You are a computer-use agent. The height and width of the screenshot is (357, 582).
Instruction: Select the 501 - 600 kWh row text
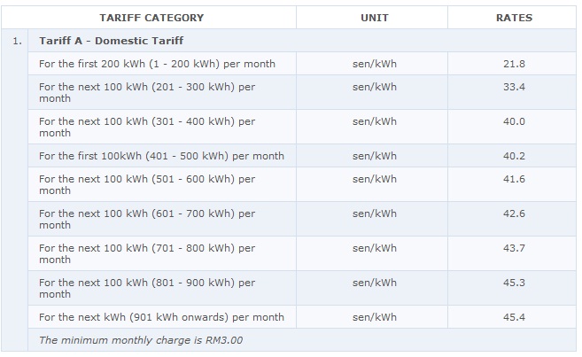point(147,184)
